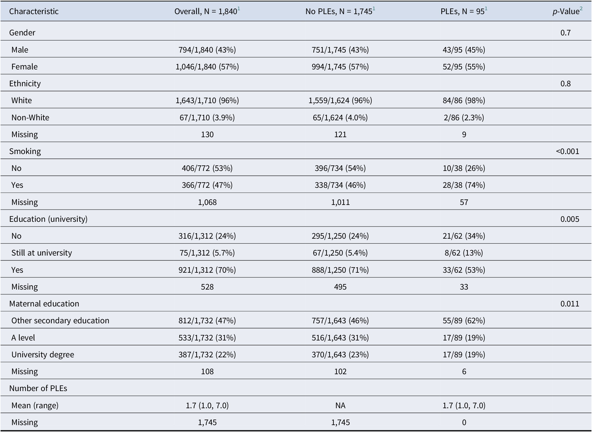Click footnote 2 beside p-Value header
The image size is (592, 432).
[x=581, y=9]
